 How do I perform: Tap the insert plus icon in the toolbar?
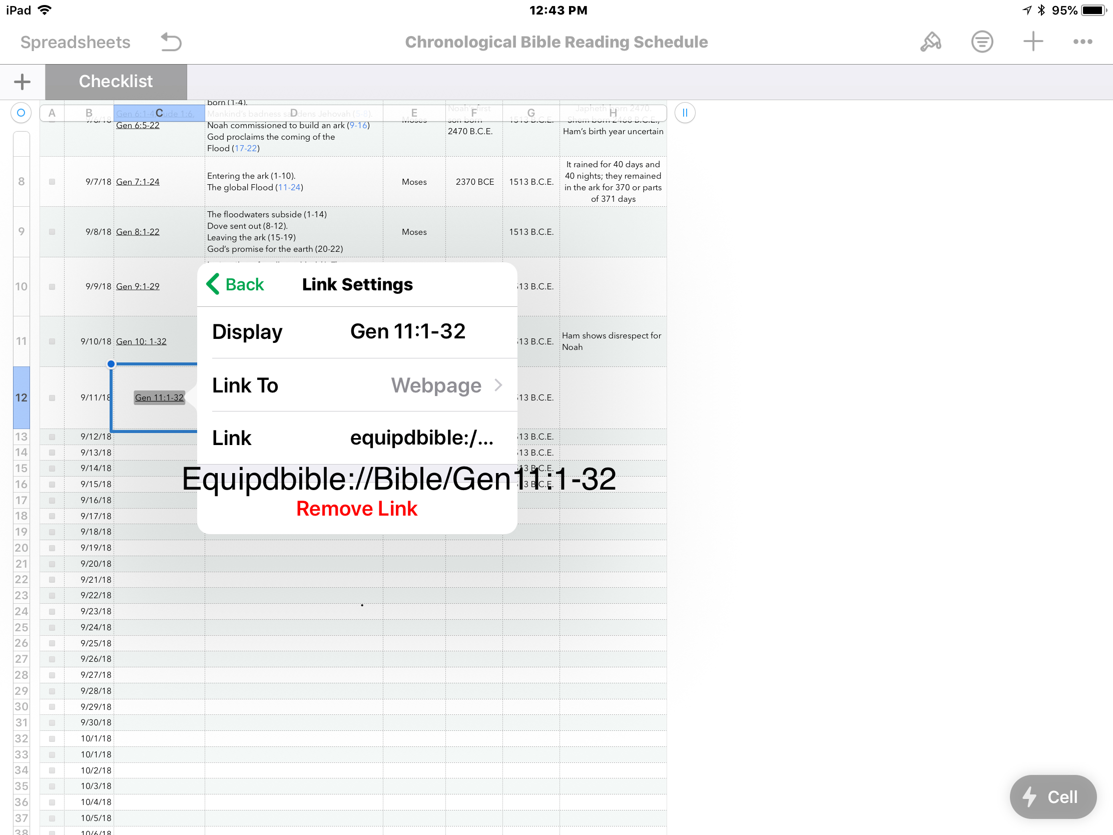(x=1032, y=42)
